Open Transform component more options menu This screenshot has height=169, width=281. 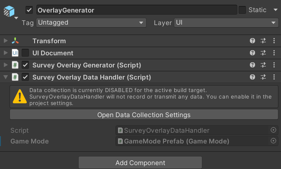pos(274,41)
